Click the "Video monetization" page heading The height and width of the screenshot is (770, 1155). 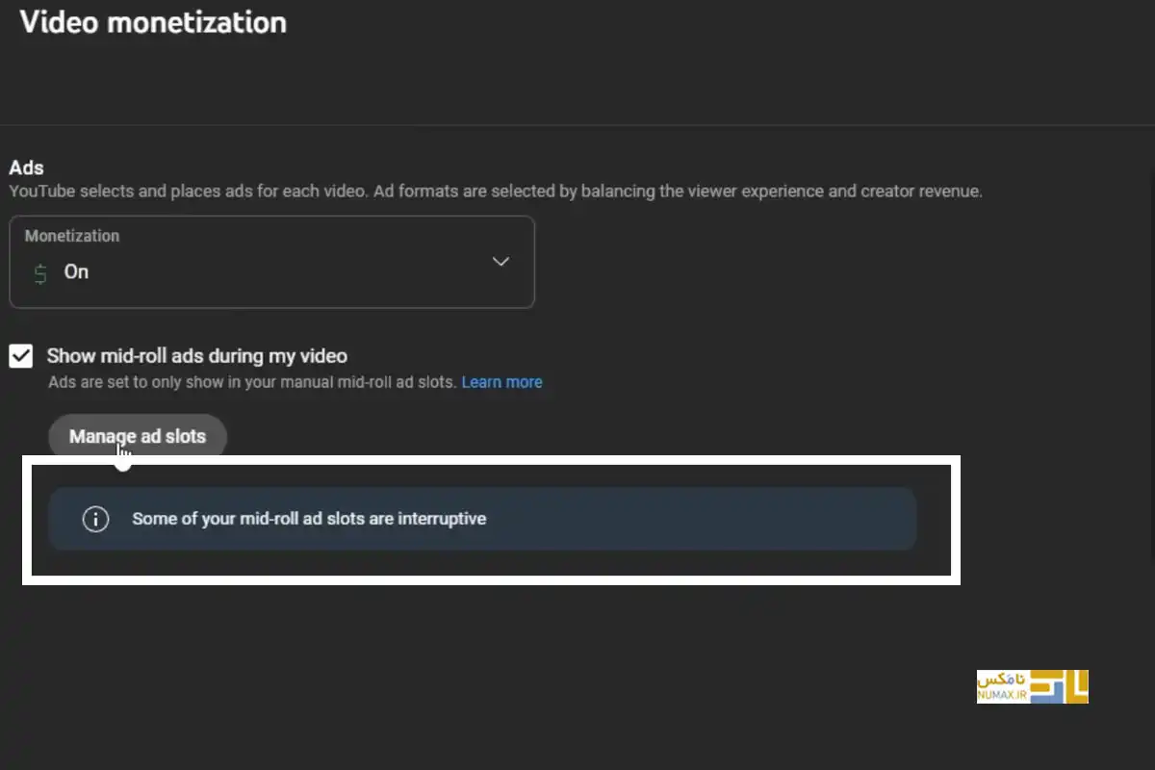(153, 22)
